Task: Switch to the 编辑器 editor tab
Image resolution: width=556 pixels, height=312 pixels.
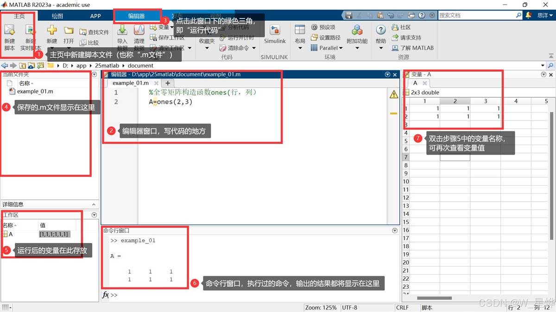Action: 136,15
